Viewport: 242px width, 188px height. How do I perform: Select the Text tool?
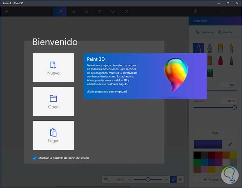click(99, 12)
